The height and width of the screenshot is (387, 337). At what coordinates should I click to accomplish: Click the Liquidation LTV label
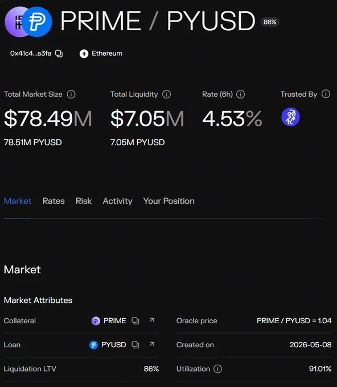(30, 369)
